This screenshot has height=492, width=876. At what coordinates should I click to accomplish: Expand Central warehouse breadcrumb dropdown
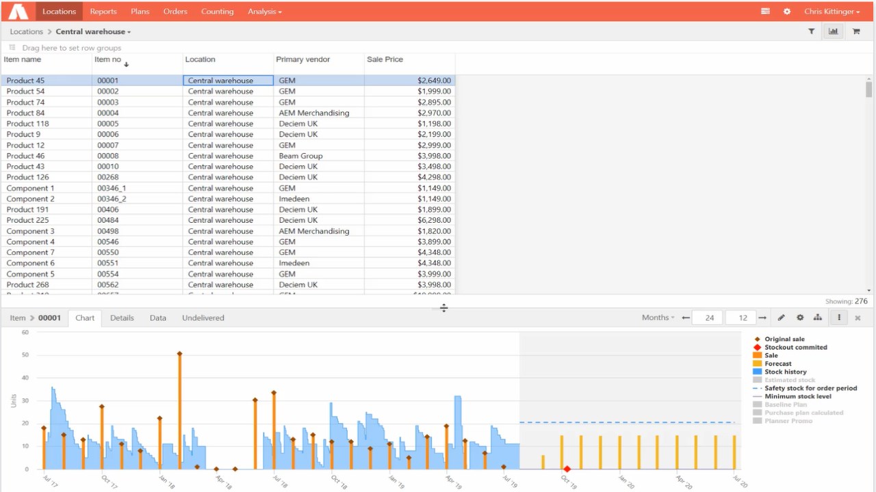(93, 31)
